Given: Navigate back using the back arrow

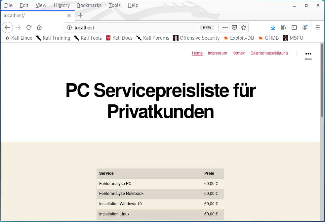Looking at the screenshot, I should (7, 27).
